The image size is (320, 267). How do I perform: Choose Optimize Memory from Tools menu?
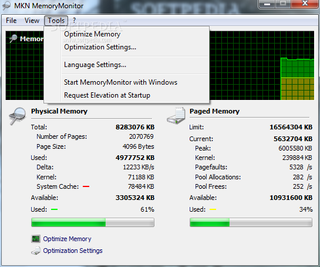(x=92, y=34)
